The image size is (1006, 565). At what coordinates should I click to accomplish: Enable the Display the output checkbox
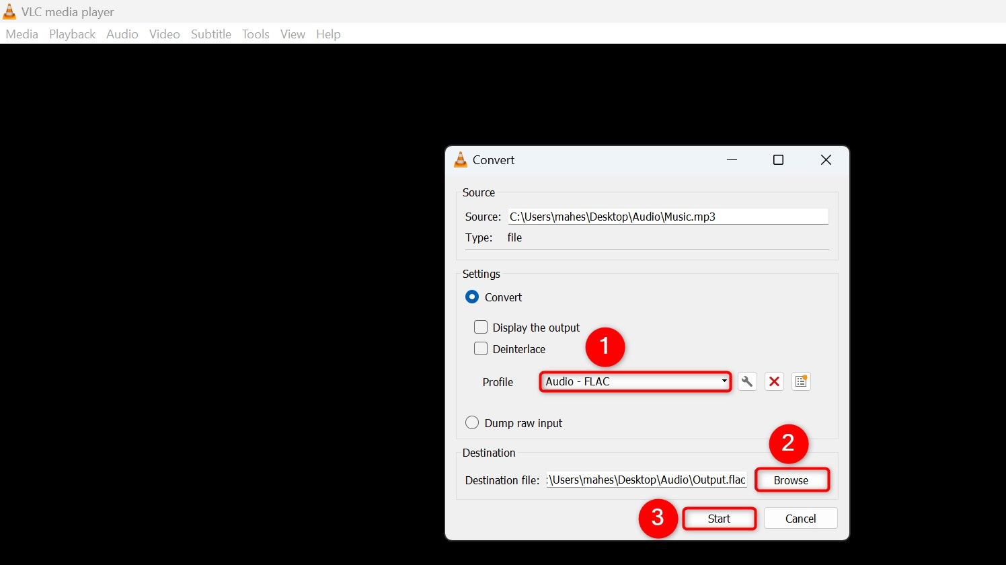[x=481, y=328]
